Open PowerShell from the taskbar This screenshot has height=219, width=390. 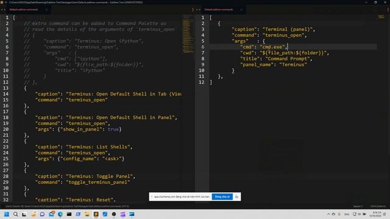(78, 214)
